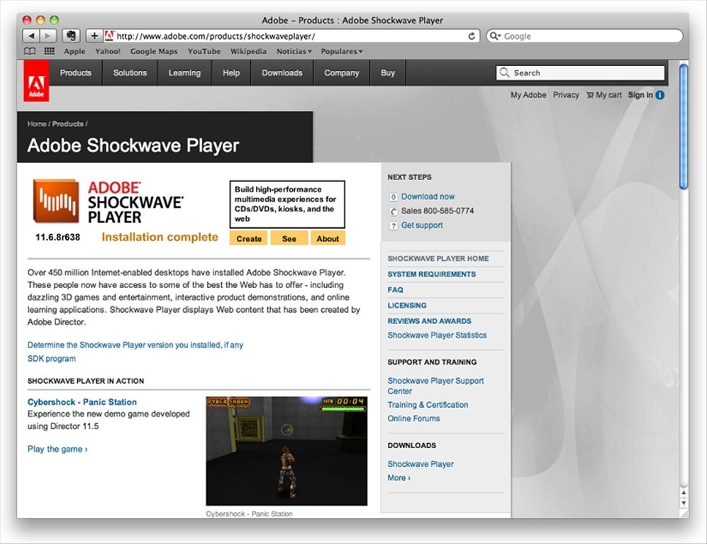The width and height of the screenshot is (707, 544).
Task: Click the Create tab button
Action: [248, 238]
